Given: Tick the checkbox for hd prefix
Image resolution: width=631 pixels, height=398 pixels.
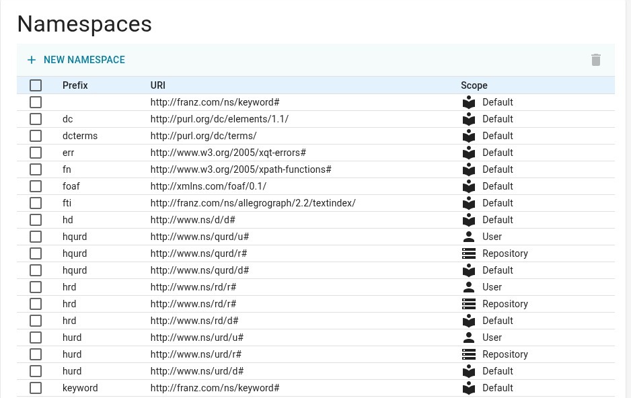Looking at the screenshot, I should [36, 220].
